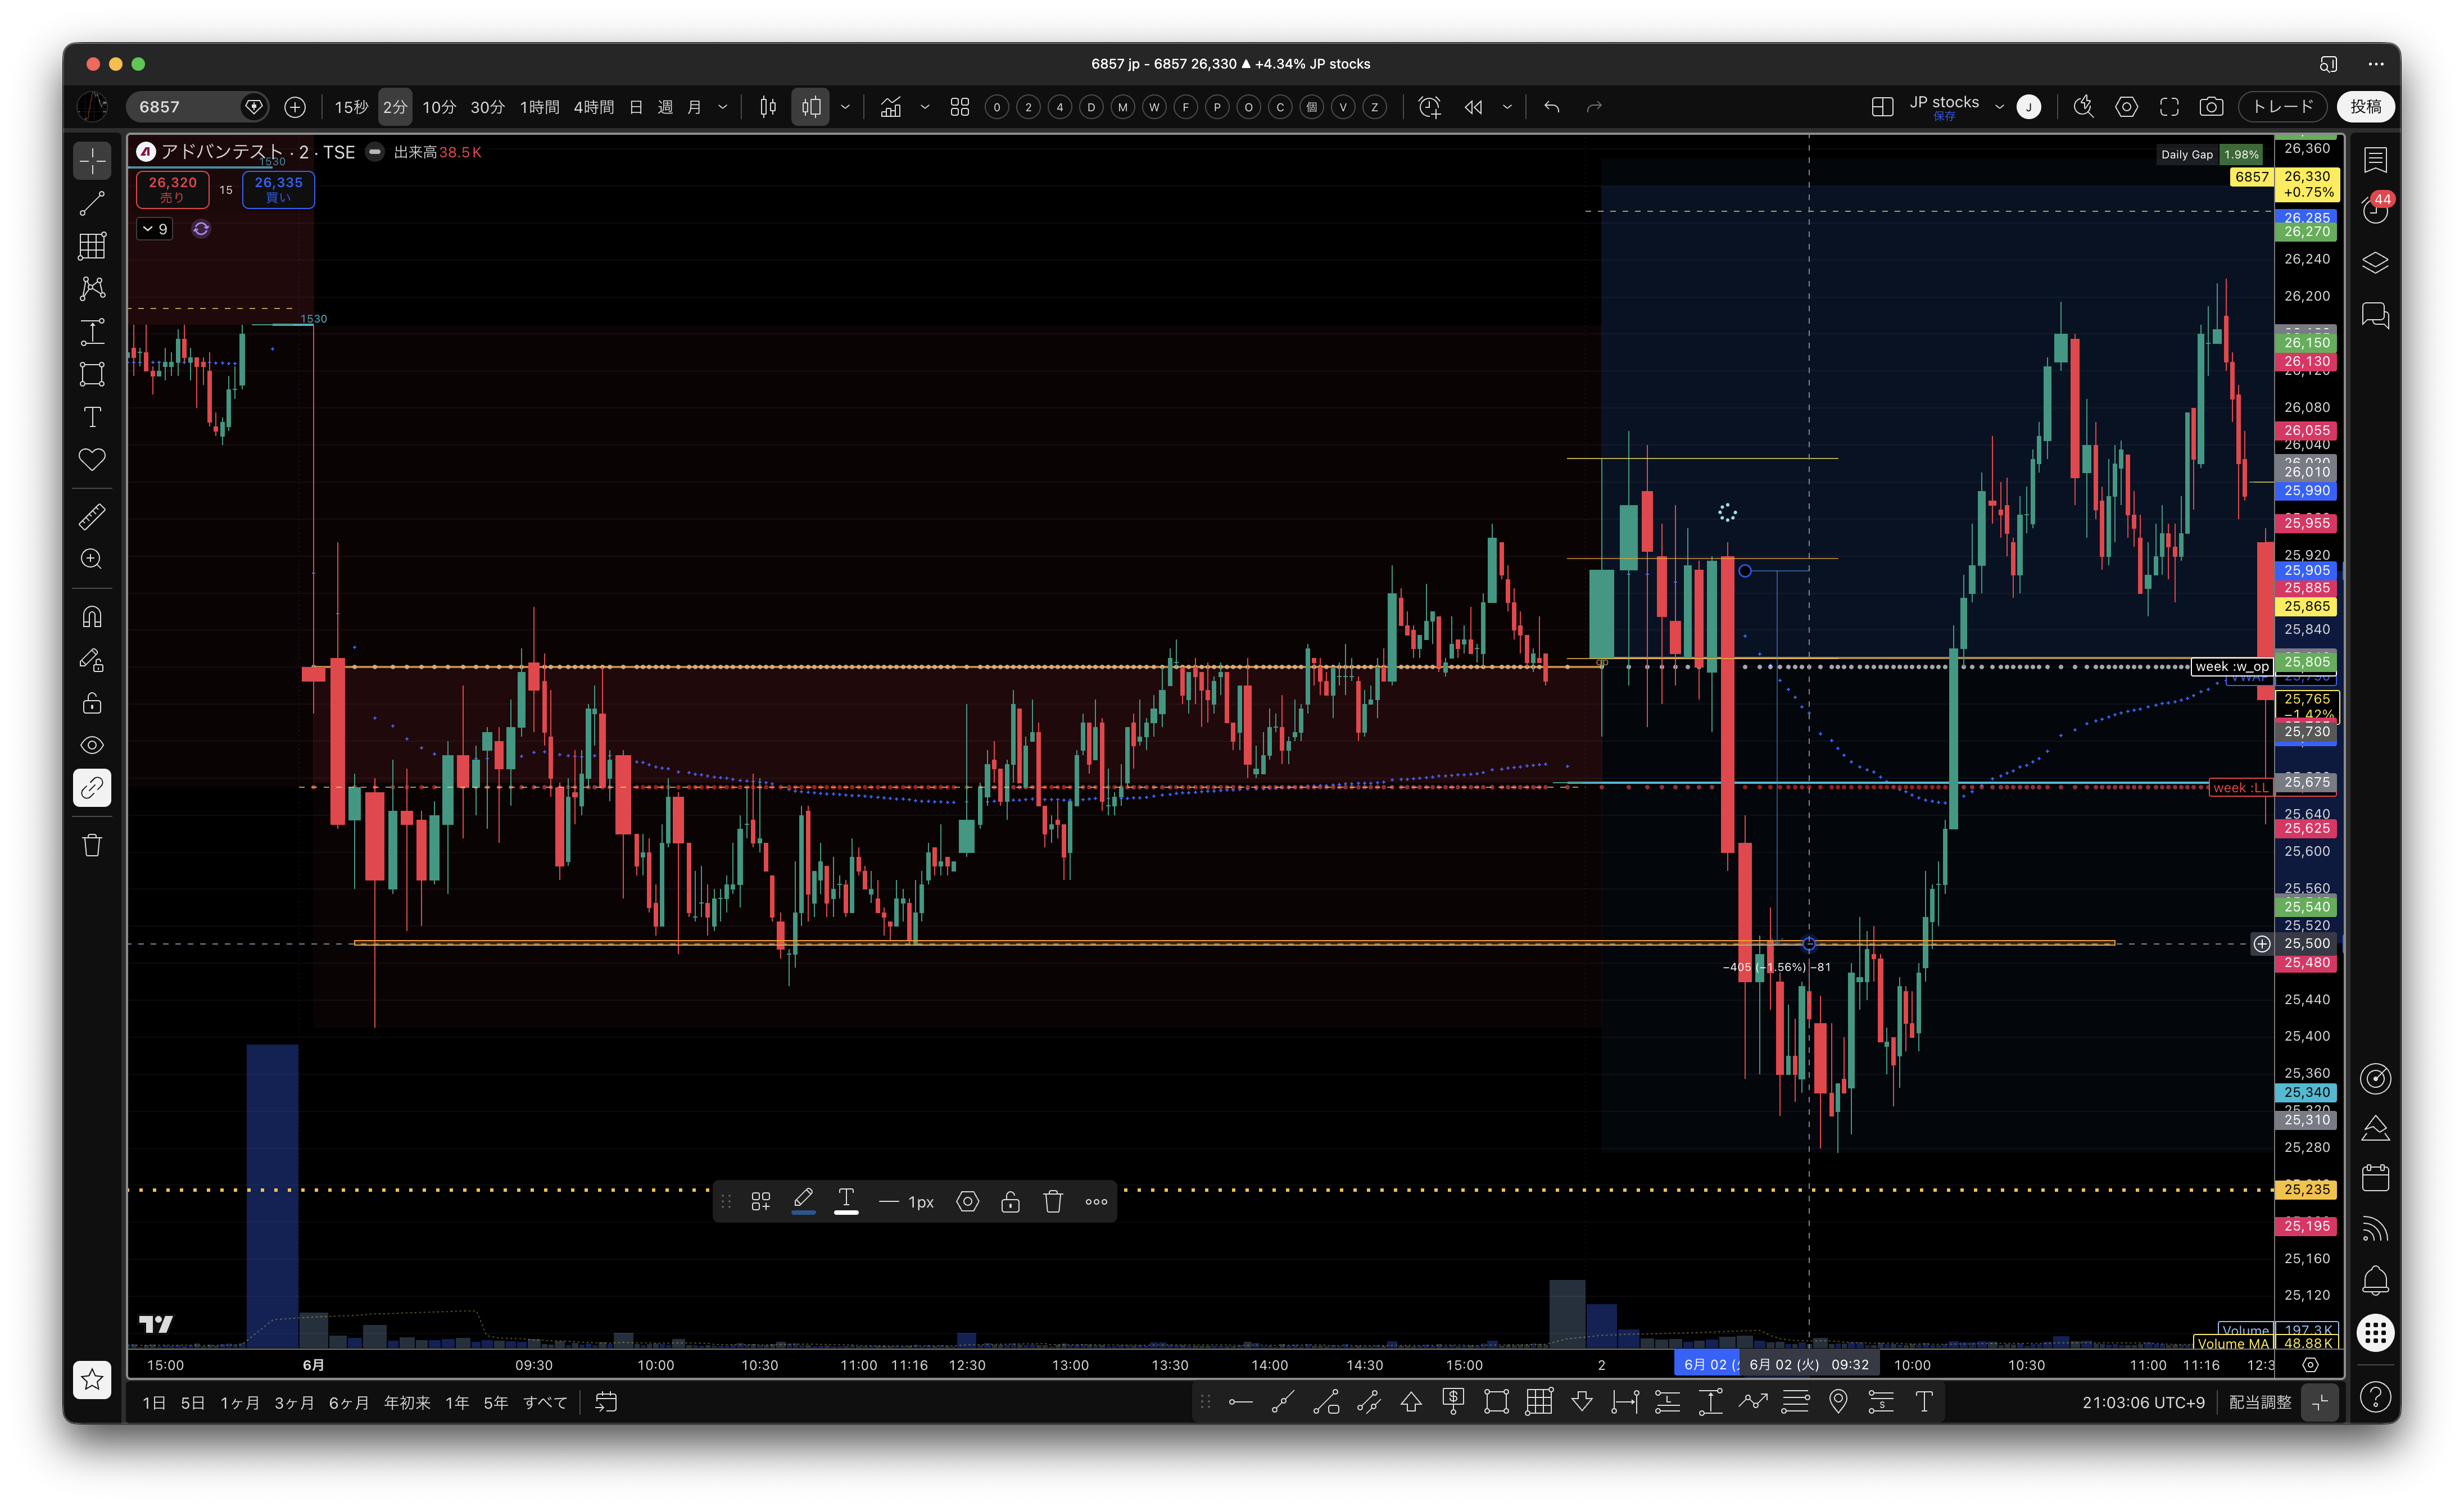Viewport: 2464px width, 1507px height.
Task: Change text color in floating toolbar
Action: [x=846, y=1201]
